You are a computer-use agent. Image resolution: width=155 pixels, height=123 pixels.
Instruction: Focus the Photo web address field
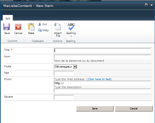click(102, 83)
